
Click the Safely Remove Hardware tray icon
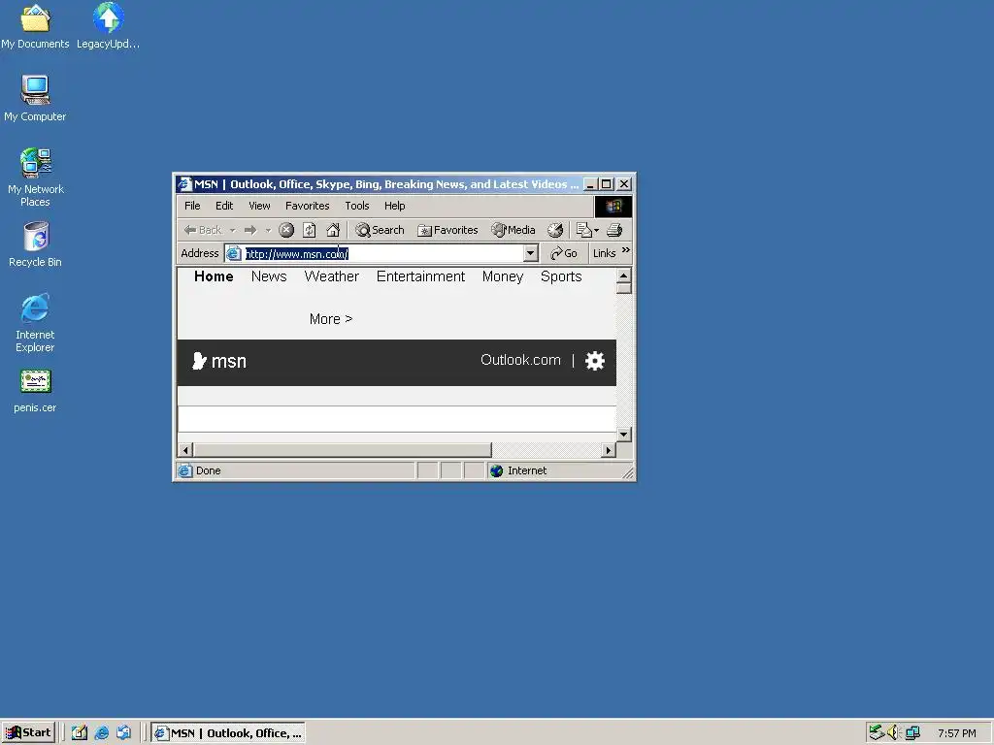click(877, 732)
